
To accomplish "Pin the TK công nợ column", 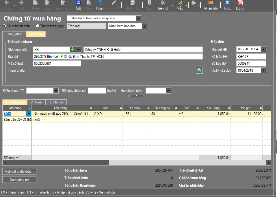I will (175, 108).
